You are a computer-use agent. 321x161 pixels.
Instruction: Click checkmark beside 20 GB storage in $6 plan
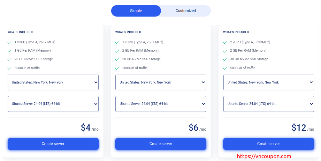[x=117, y=59]
